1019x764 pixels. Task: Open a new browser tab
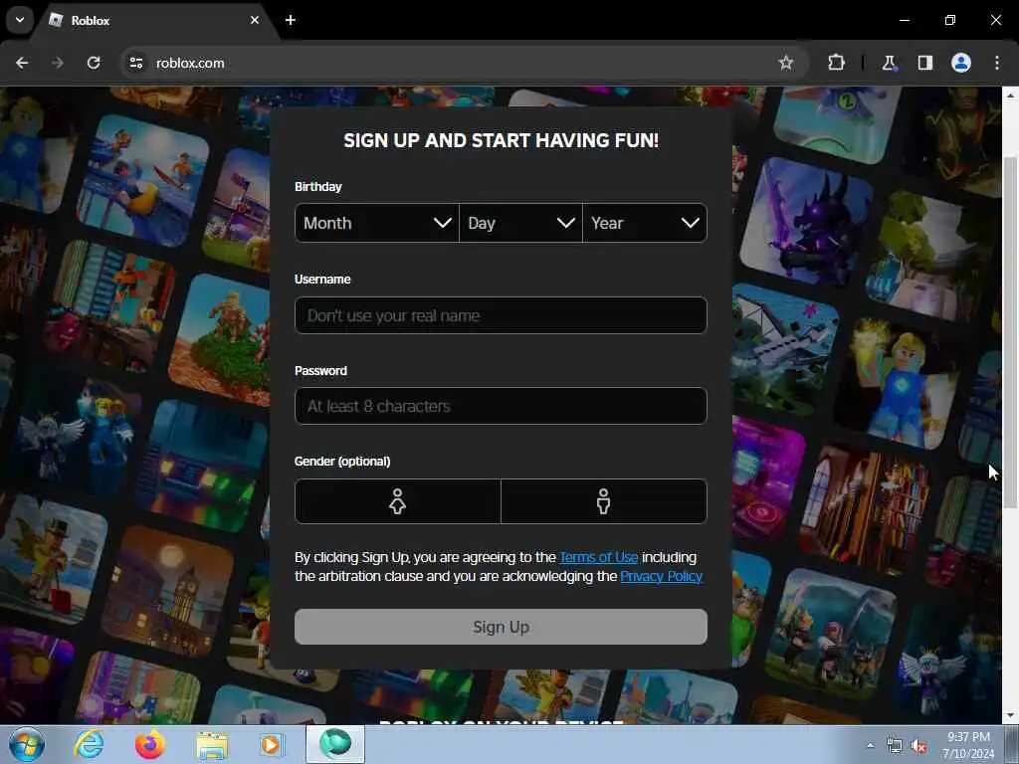point(291,20)
